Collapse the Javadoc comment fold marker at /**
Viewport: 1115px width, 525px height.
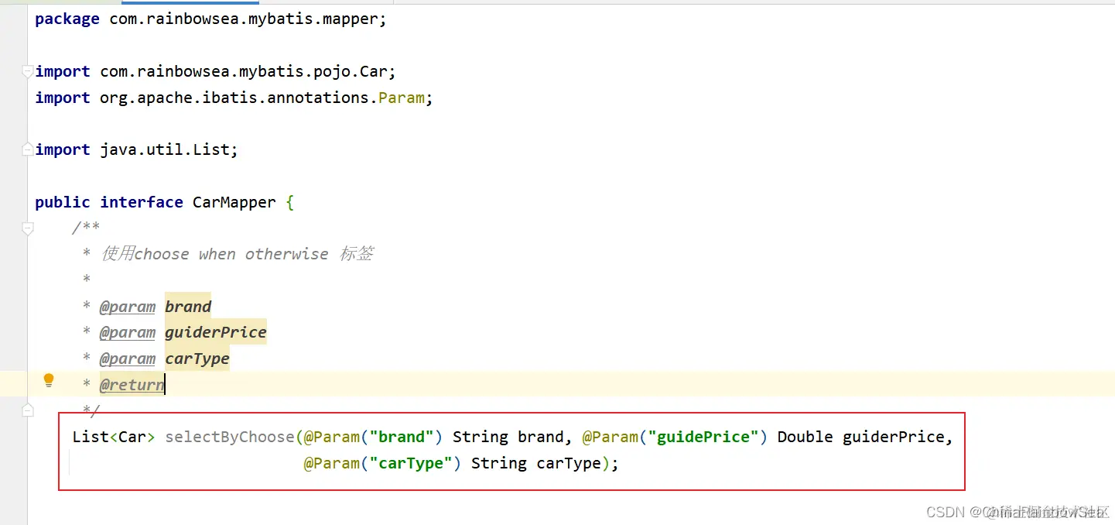(28, 228)
